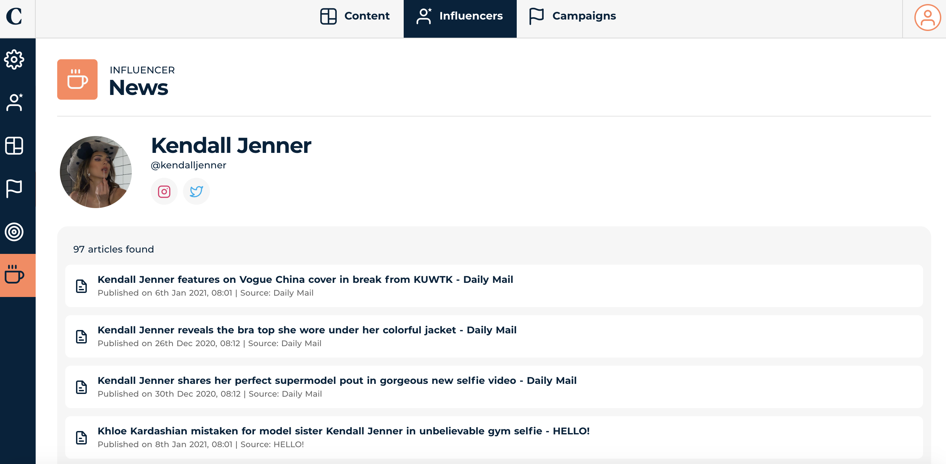Open the Vogue China cover article
This screenshot has height=464, width=946.
click(305, 279)
